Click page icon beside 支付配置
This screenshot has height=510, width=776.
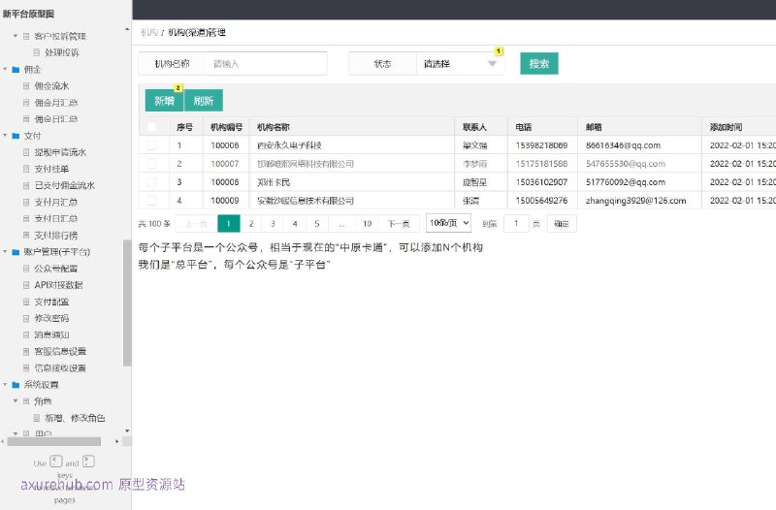(x=26, y=302)
